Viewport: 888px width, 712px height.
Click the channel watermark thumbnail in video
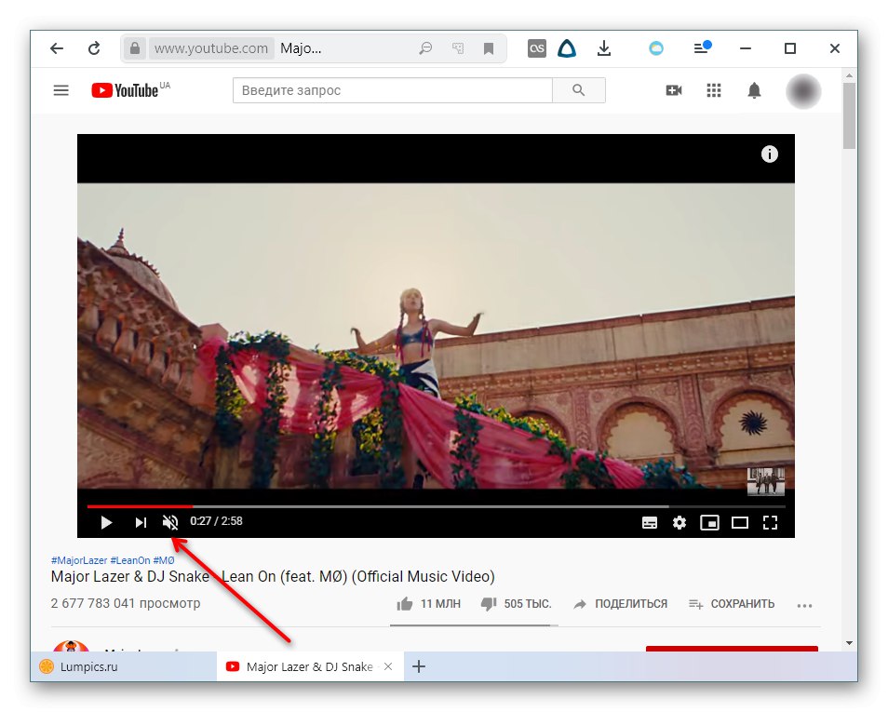(x=766, y=481)
